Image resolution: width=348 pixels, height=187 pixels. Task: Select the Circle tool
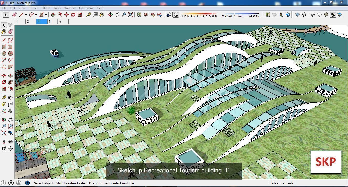(x=4, y=54)
